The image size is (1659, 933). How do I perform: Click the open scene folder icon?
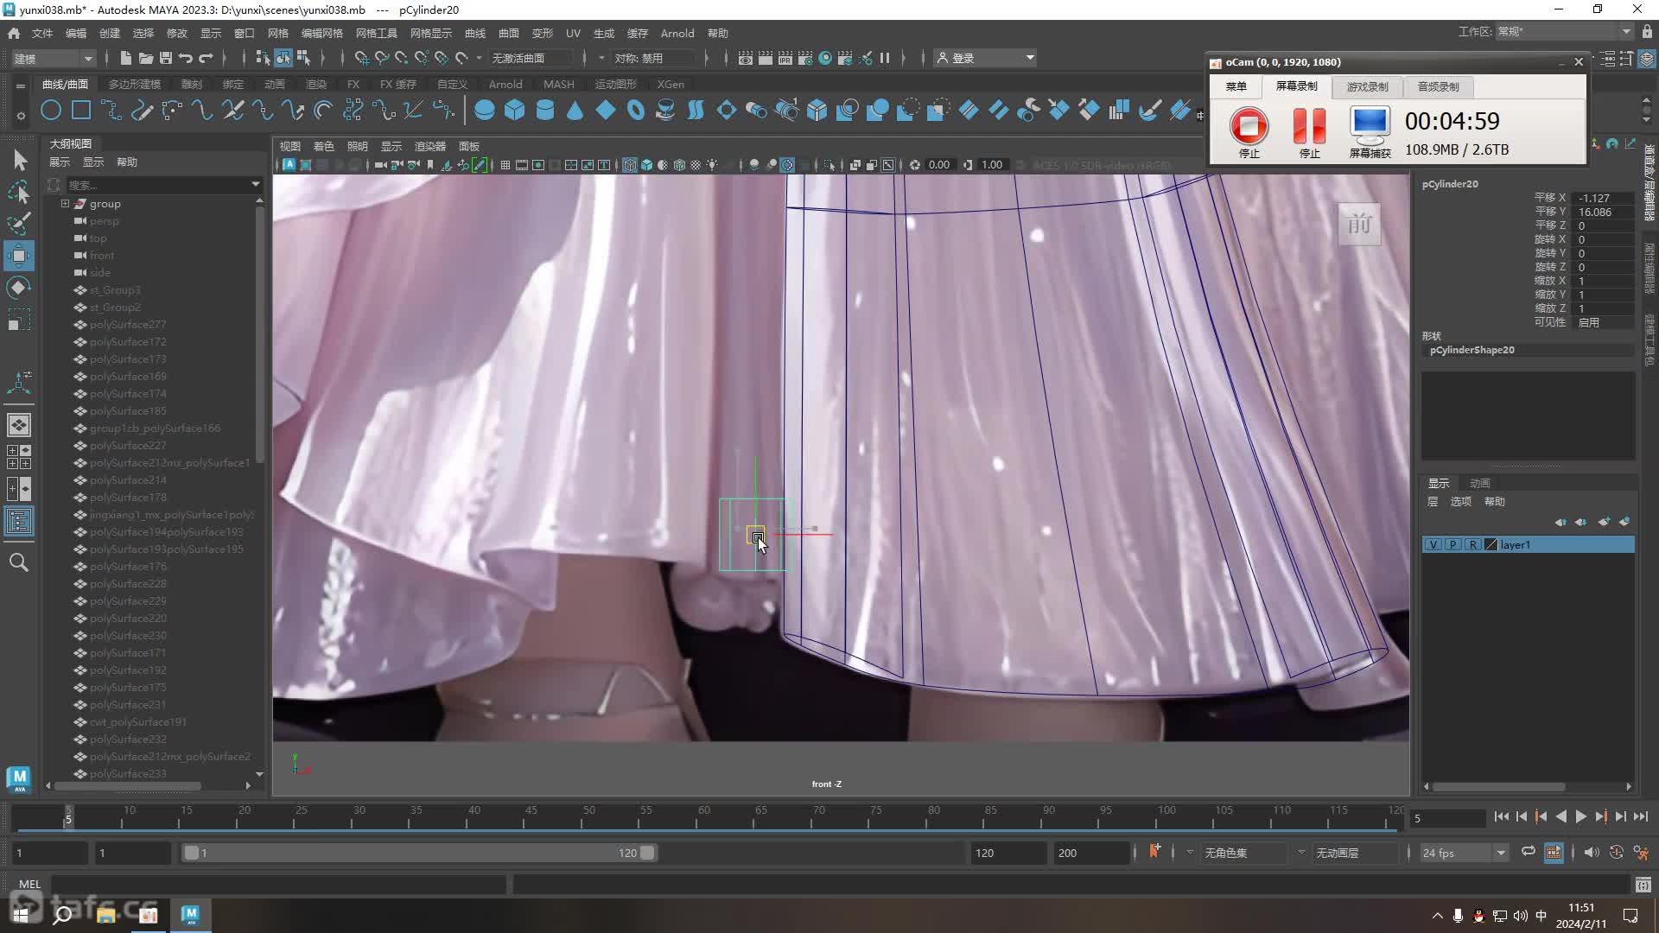(146, 58)
